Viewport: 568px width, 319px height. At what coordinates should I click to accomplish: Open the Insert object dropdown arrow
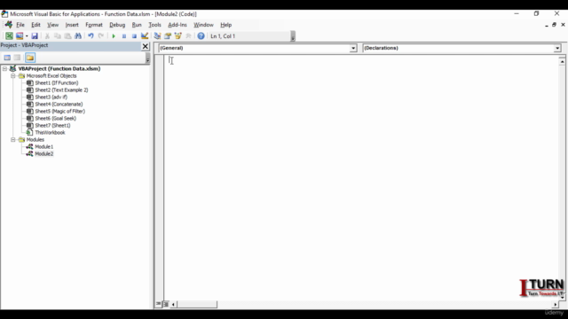(x=27, y=35)
